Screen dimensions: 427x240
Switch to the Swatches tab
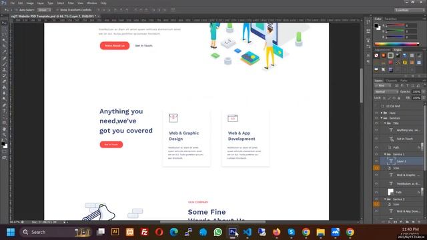coord(390,19)
